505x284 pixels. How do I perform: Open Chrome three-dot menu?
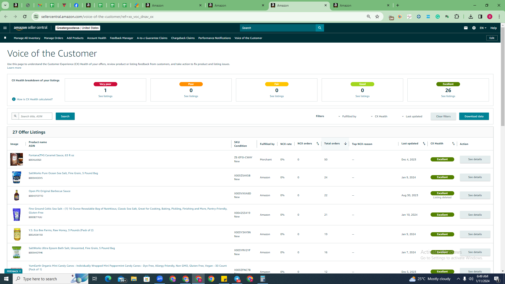click(x=499, y=17)
